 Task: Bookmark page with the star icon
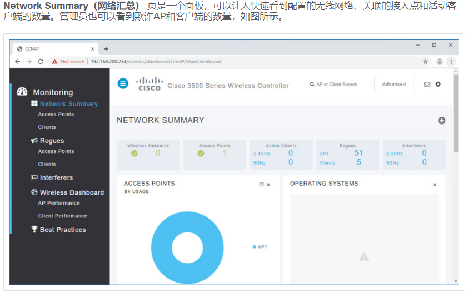(x=426, y=62)
